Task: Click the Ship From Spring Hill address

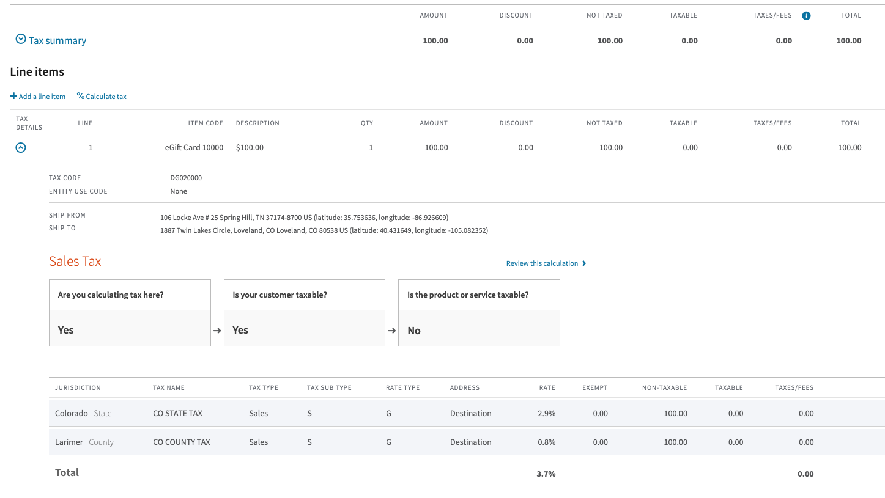Action: pos(304,218)
